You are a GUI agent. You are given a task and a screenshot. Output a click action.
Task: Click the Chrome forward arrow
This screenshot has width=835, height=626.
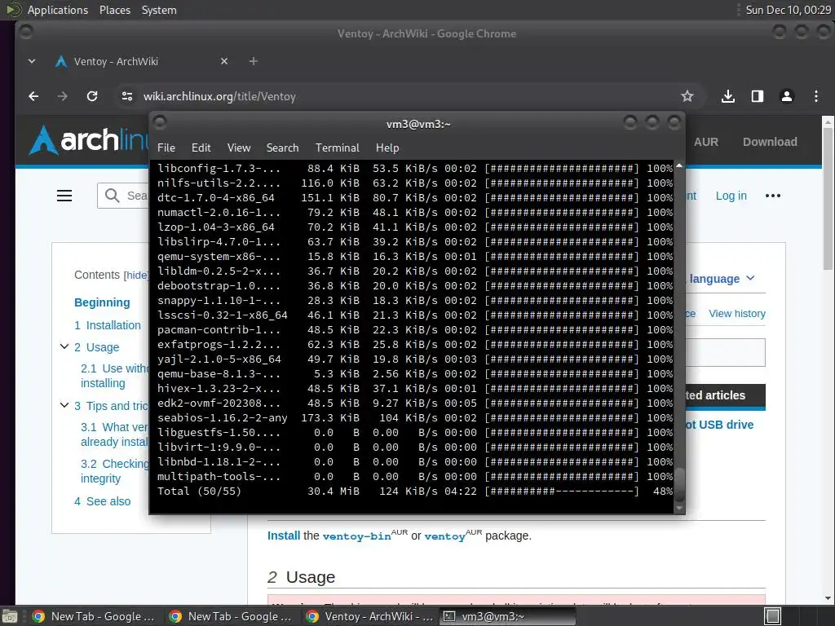62,96
